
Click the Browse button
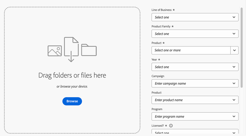point(72,101)
